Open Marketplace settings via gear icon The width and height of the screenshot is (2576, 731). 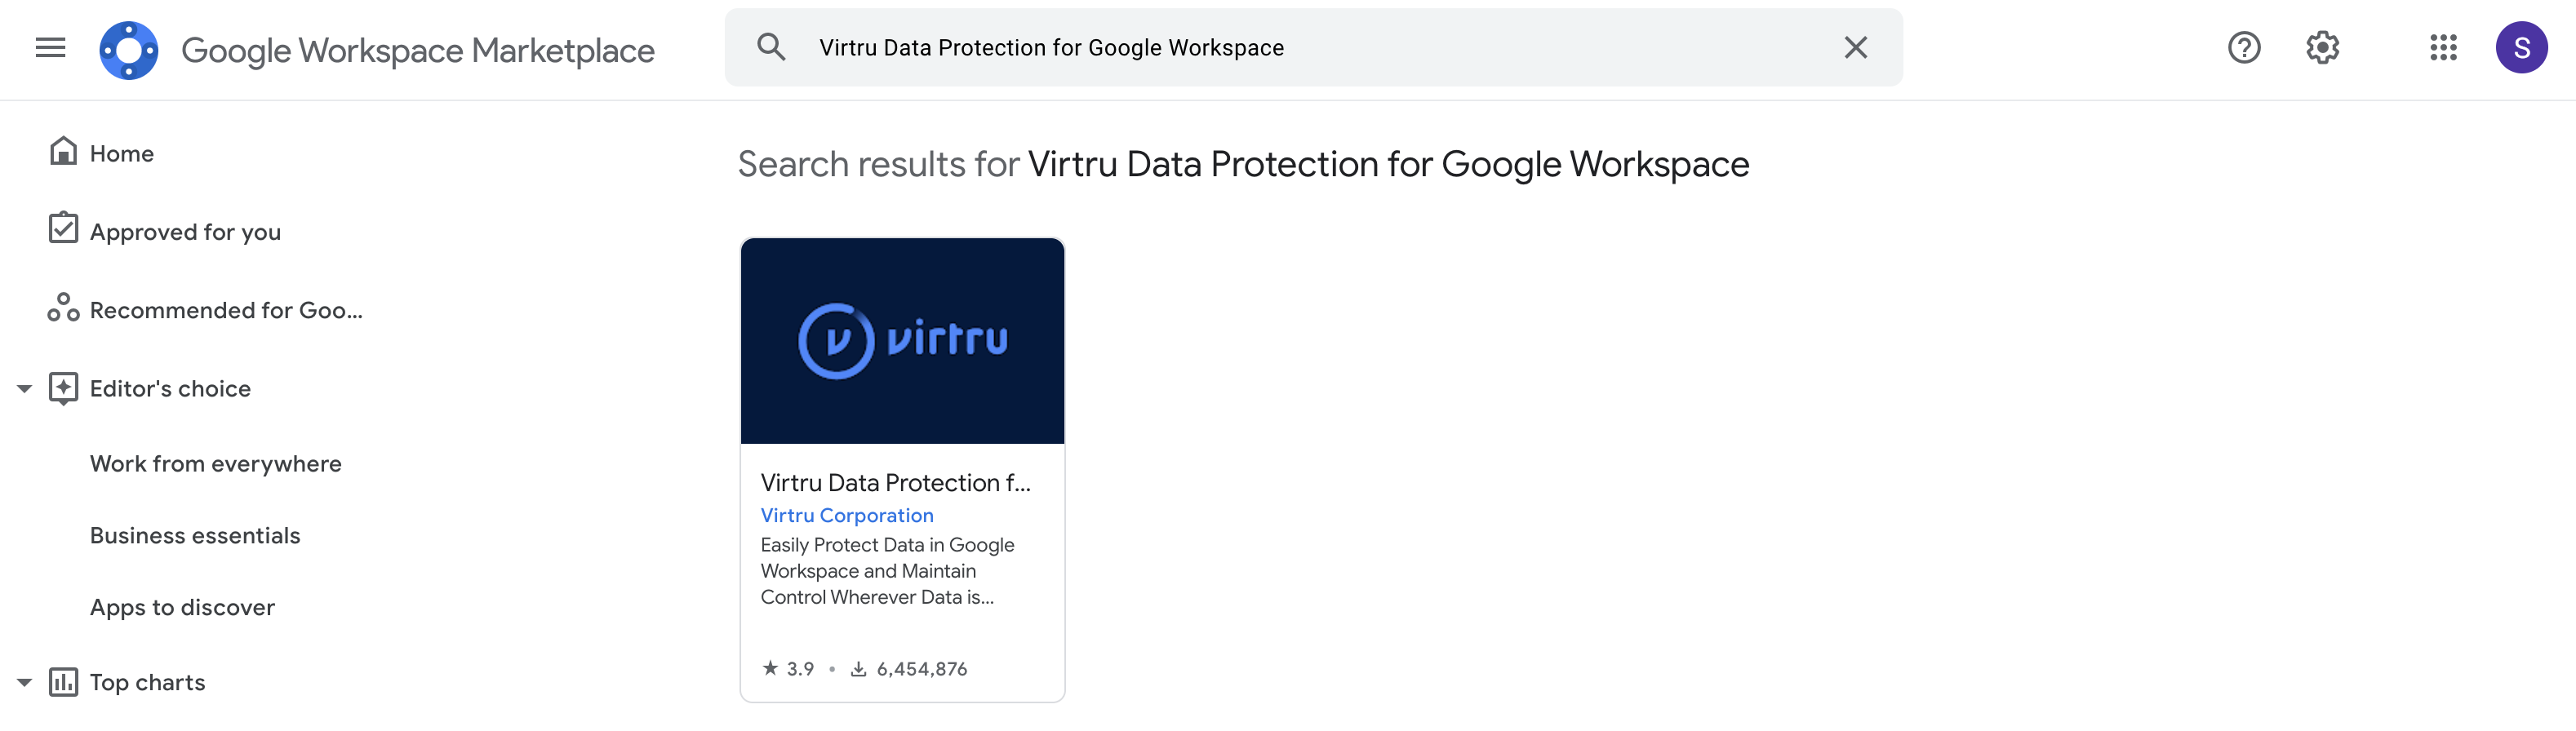[x=2322, y=47]
